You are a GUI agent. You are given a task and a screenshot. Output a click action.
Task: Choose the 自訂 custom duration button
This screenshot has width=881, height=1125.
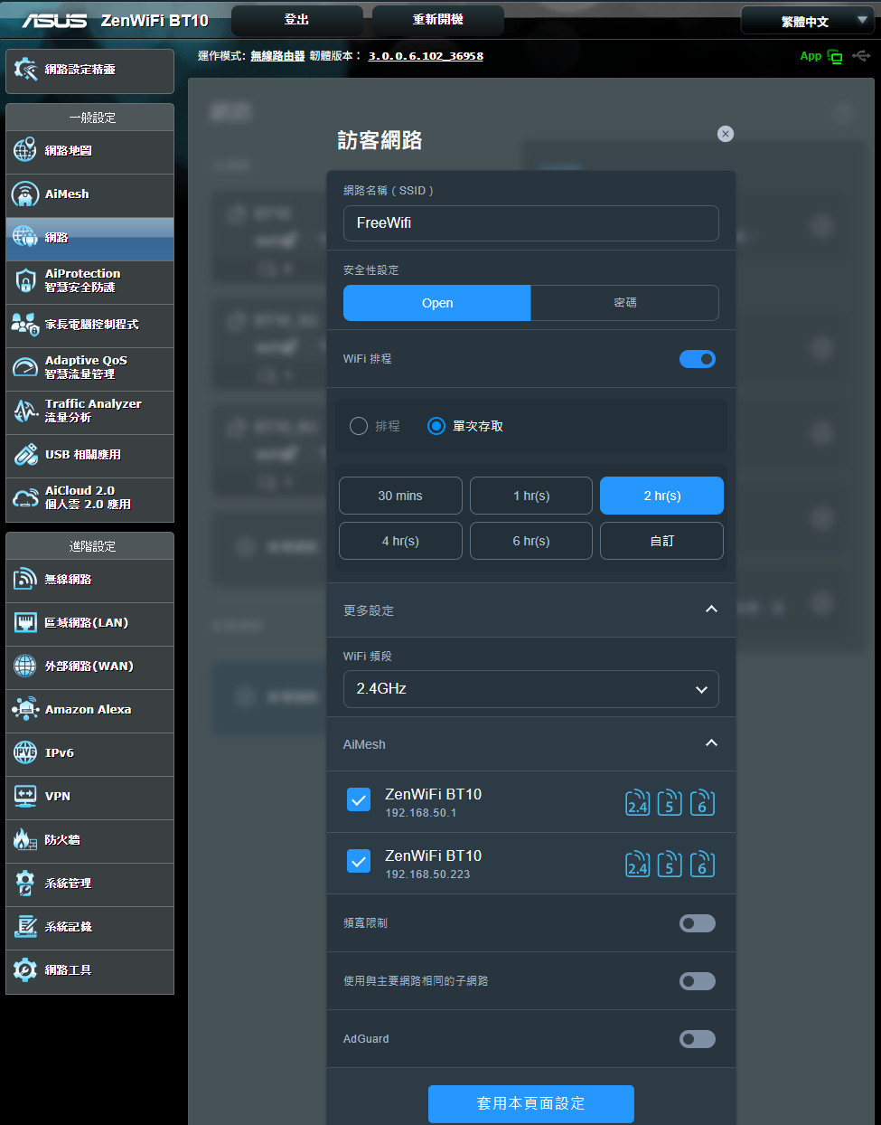tap(662, 541)
